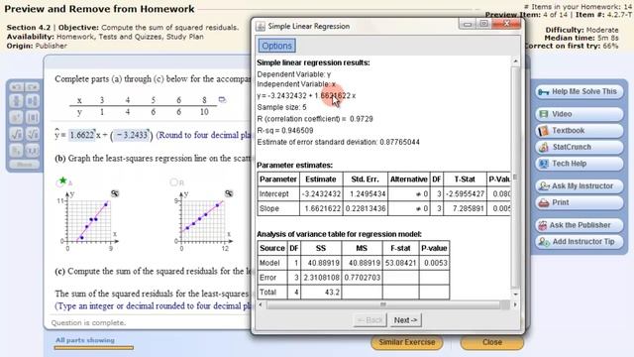634x357 pixels.
Task: Click the intercept input box showing -3.2433
Action: 132,135
